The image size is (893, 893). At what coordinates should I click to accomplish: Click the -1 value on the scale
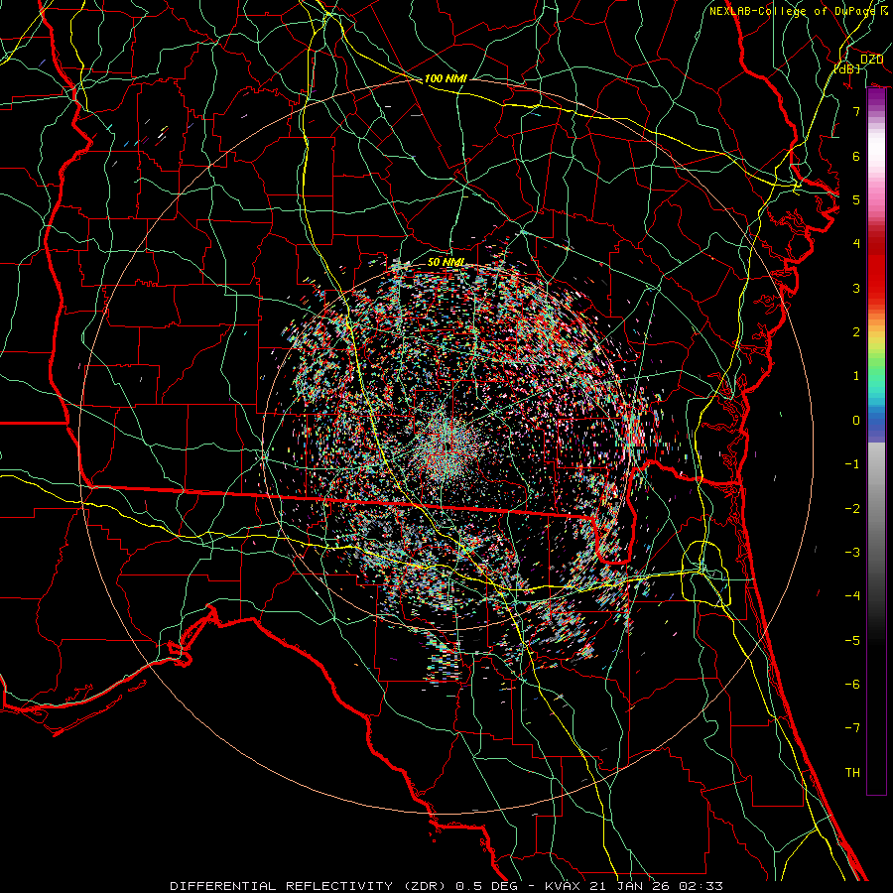852,464
